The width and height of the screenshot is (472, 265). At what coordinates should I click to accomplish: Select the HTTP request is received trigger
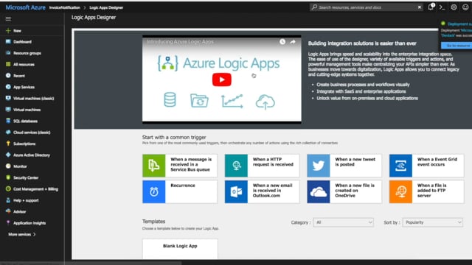(x=263, y=166)
